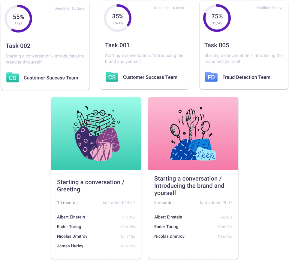
Task: Click the '10 records' count
Action: (67, 203)
